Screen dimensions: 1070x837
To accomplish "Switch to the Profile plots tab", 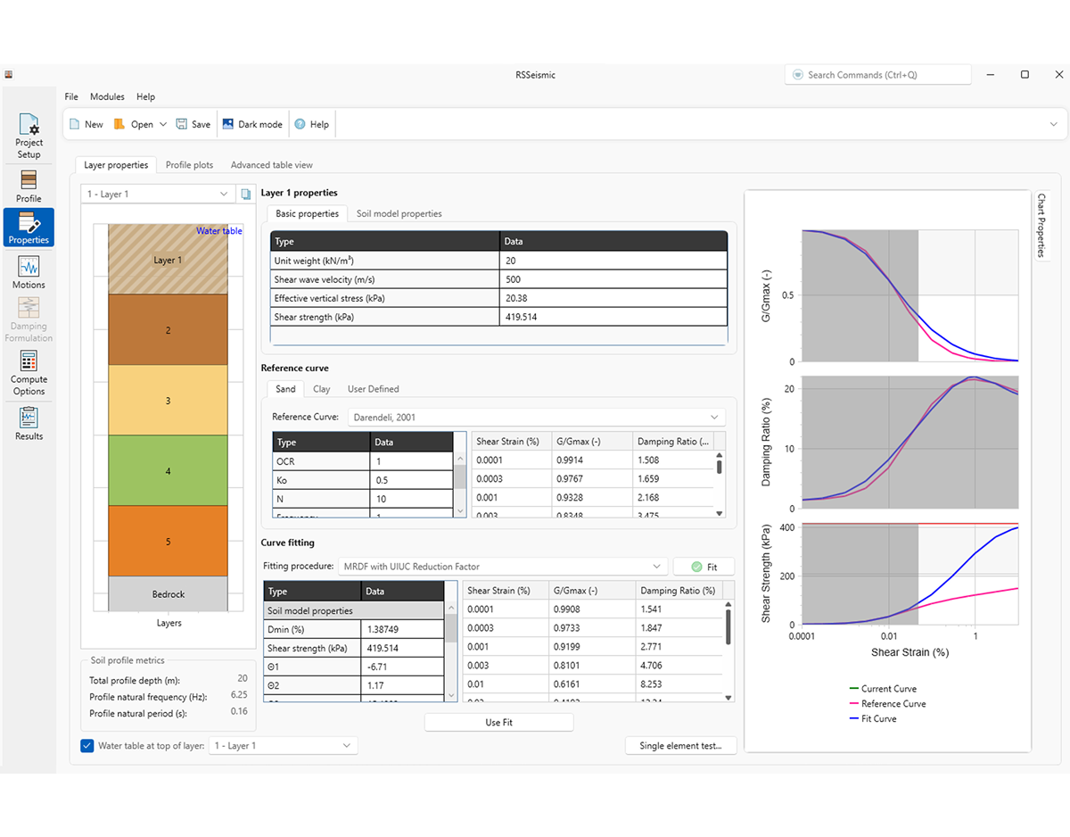I will click(x=190, y=165).
